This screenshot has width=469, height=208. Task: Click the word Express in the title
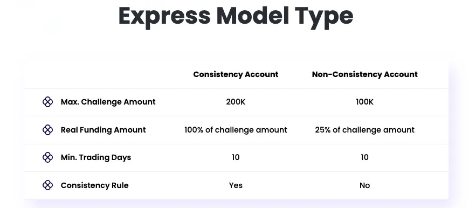pyautogui.click(x=164, y=17)
